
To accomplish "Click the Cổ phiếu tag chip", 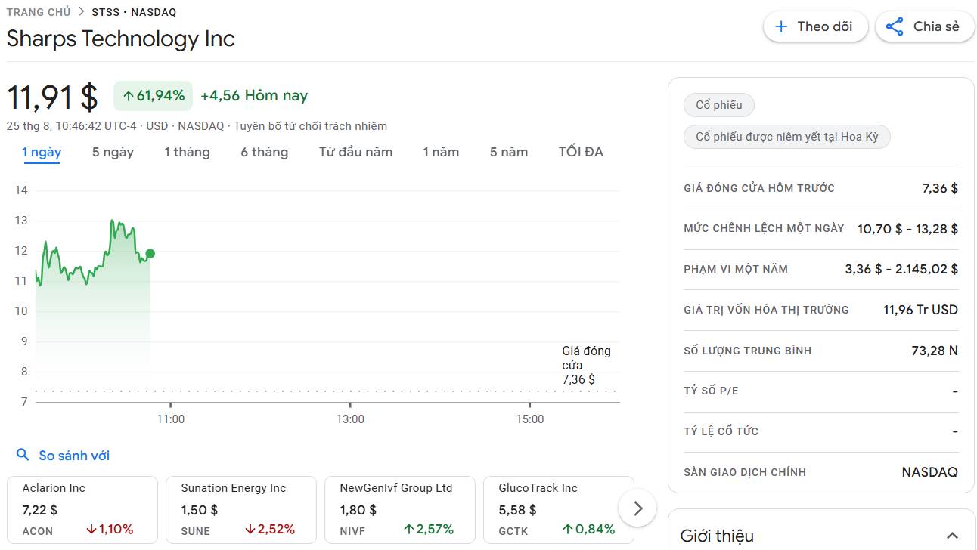I will [x=719, y=105].
